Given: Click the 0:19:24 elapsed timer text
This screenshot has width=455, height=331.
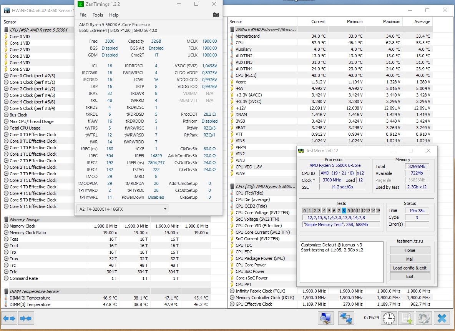Looking at the screenshot, I should click(x=372, y=318).
